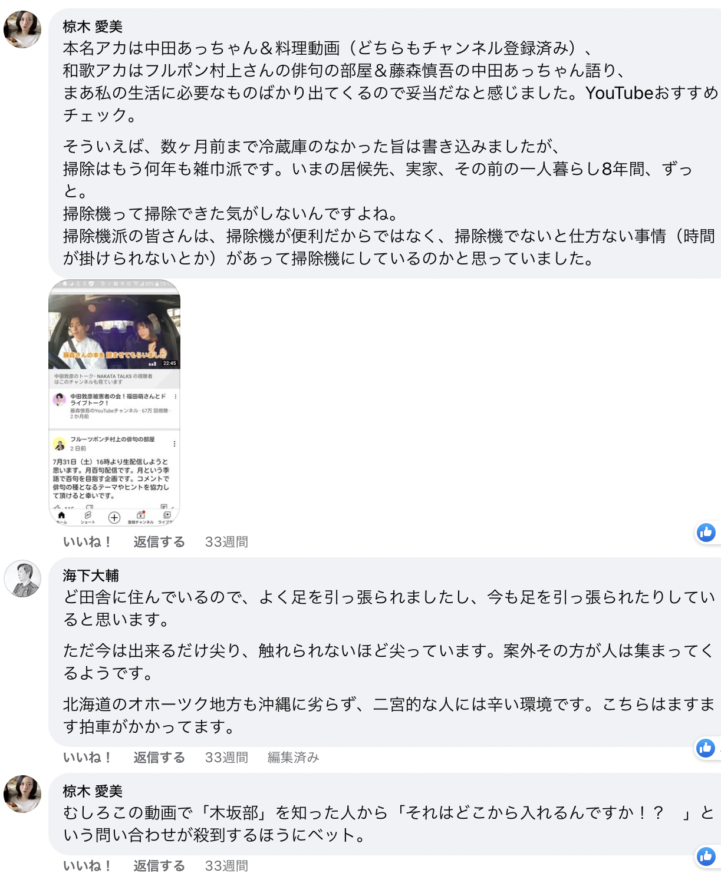721x873 pixels.
Task: View like reactions on the 木坂部 comment
Action: coord(706,856)
